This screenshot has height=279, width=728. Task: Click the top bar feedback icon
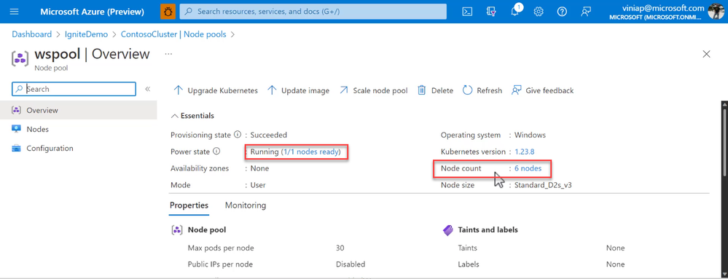(x=586, y=12)
